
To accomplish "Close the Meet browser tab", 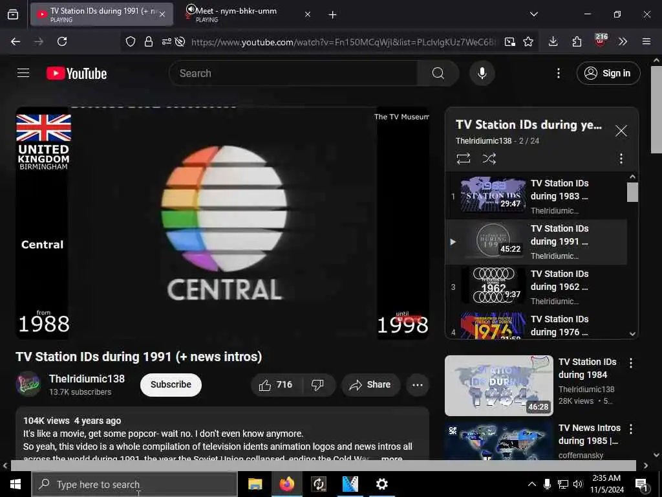I will coord(308,15).
